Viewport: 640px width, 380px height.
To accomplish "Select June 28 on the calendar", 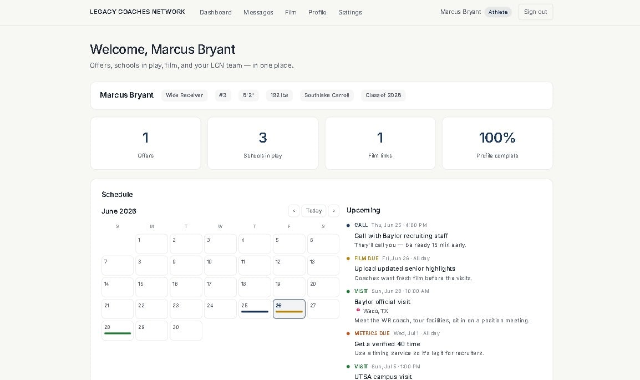I will pyautogui.click(x=118, y=331).
